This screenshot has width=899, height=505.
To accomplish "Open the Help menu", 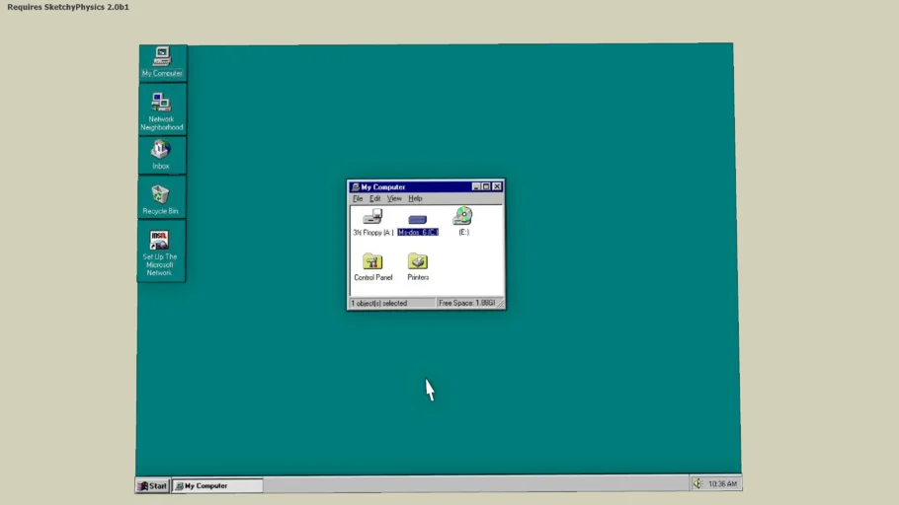I will tap(415, 198).
